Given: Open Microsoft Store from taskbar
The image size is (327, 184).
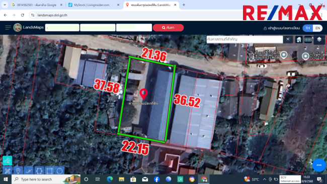Looking at the screenshot, I should [133, 179].
